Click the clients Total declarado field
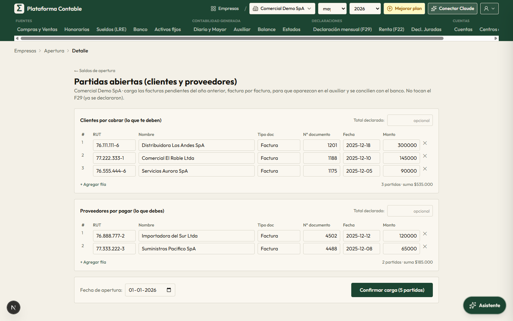Image resolution: width=513 pixels, height=321 pixels. 410,120
